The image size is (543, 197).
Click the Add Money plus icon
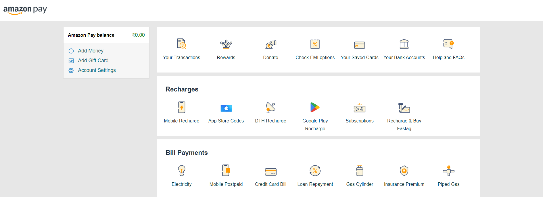[x=71, y=51]
